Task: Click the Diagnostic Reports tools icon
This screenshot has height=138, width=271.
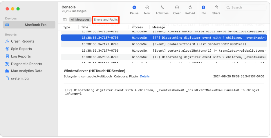Action: point(7,64)
